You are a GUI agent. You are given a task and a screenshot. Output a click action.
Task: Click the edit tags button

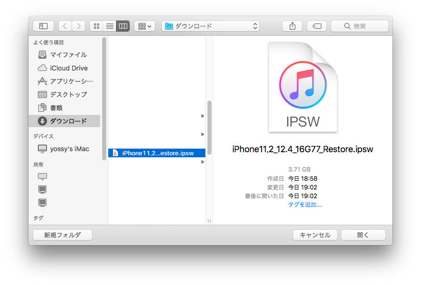pyautogui.click(x=317, y=26)
